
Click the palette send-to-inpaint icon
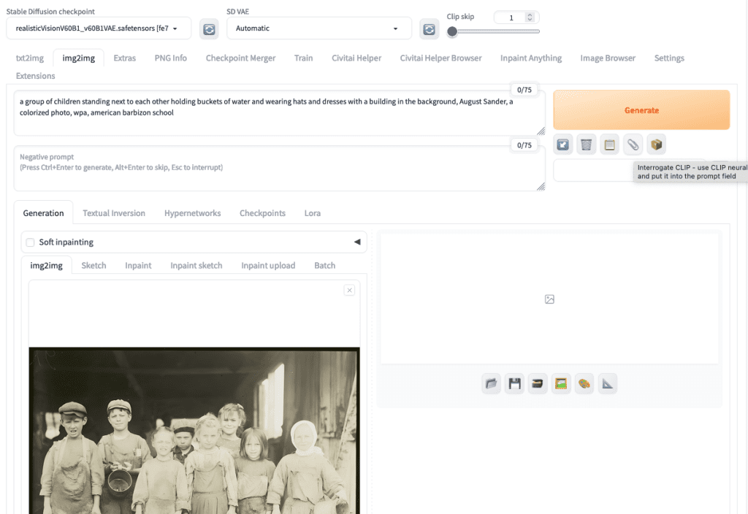pos(584,383)
